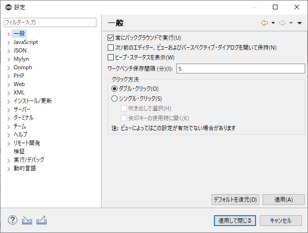Expand the リモート開発 tree node
Image resolution: width=308 pixels, height=233 pixels.
pyautogui.click(x=8, y=144)
